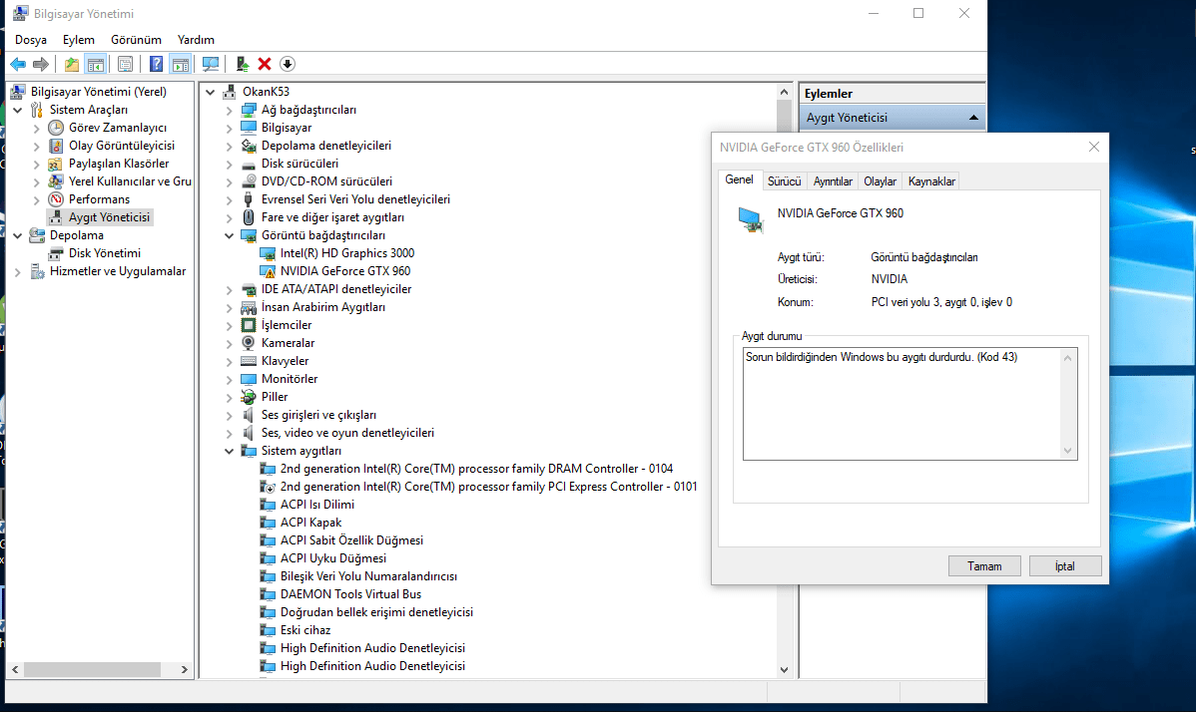1196x712 pixels.
Task: Click the Scan for hardware changes monitor icon
Action: (x=211, y=64)
